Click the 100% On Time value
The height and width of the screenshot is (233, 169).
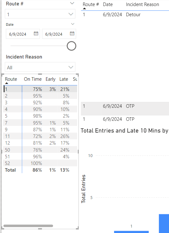[x=37, y=163]
